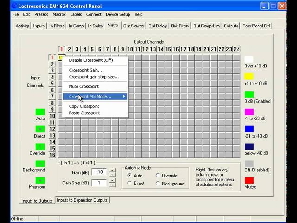297x223 pixels.
Task: Choose Disable Crosspoint (Off) menu entry
Action: point(95,60)
